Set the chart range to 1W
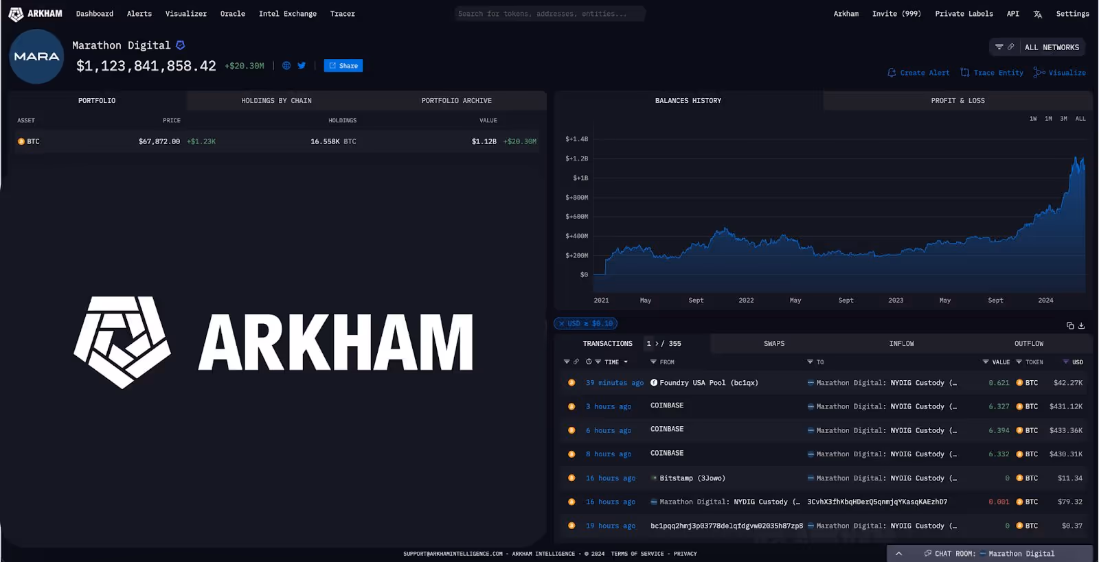 pyautogui.click(x=1033, y=119)
